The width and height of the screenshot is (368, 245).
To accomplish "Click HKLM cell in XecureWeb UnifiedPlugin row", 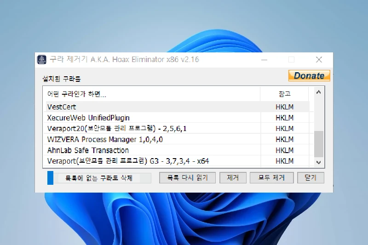I will coord(284,118).
